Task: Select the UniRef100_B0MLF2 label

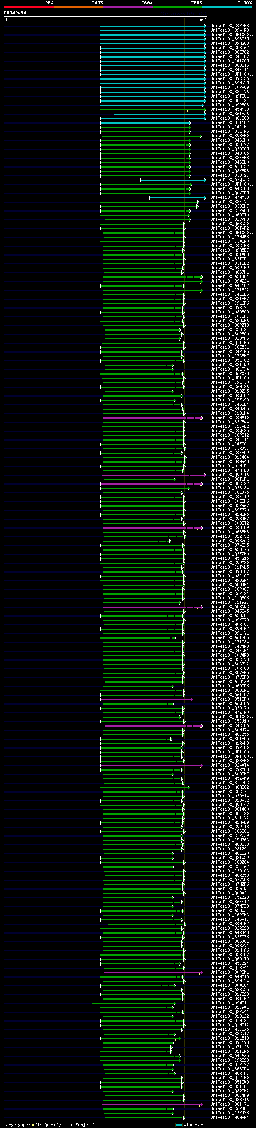Action: [x=230, y=924]
